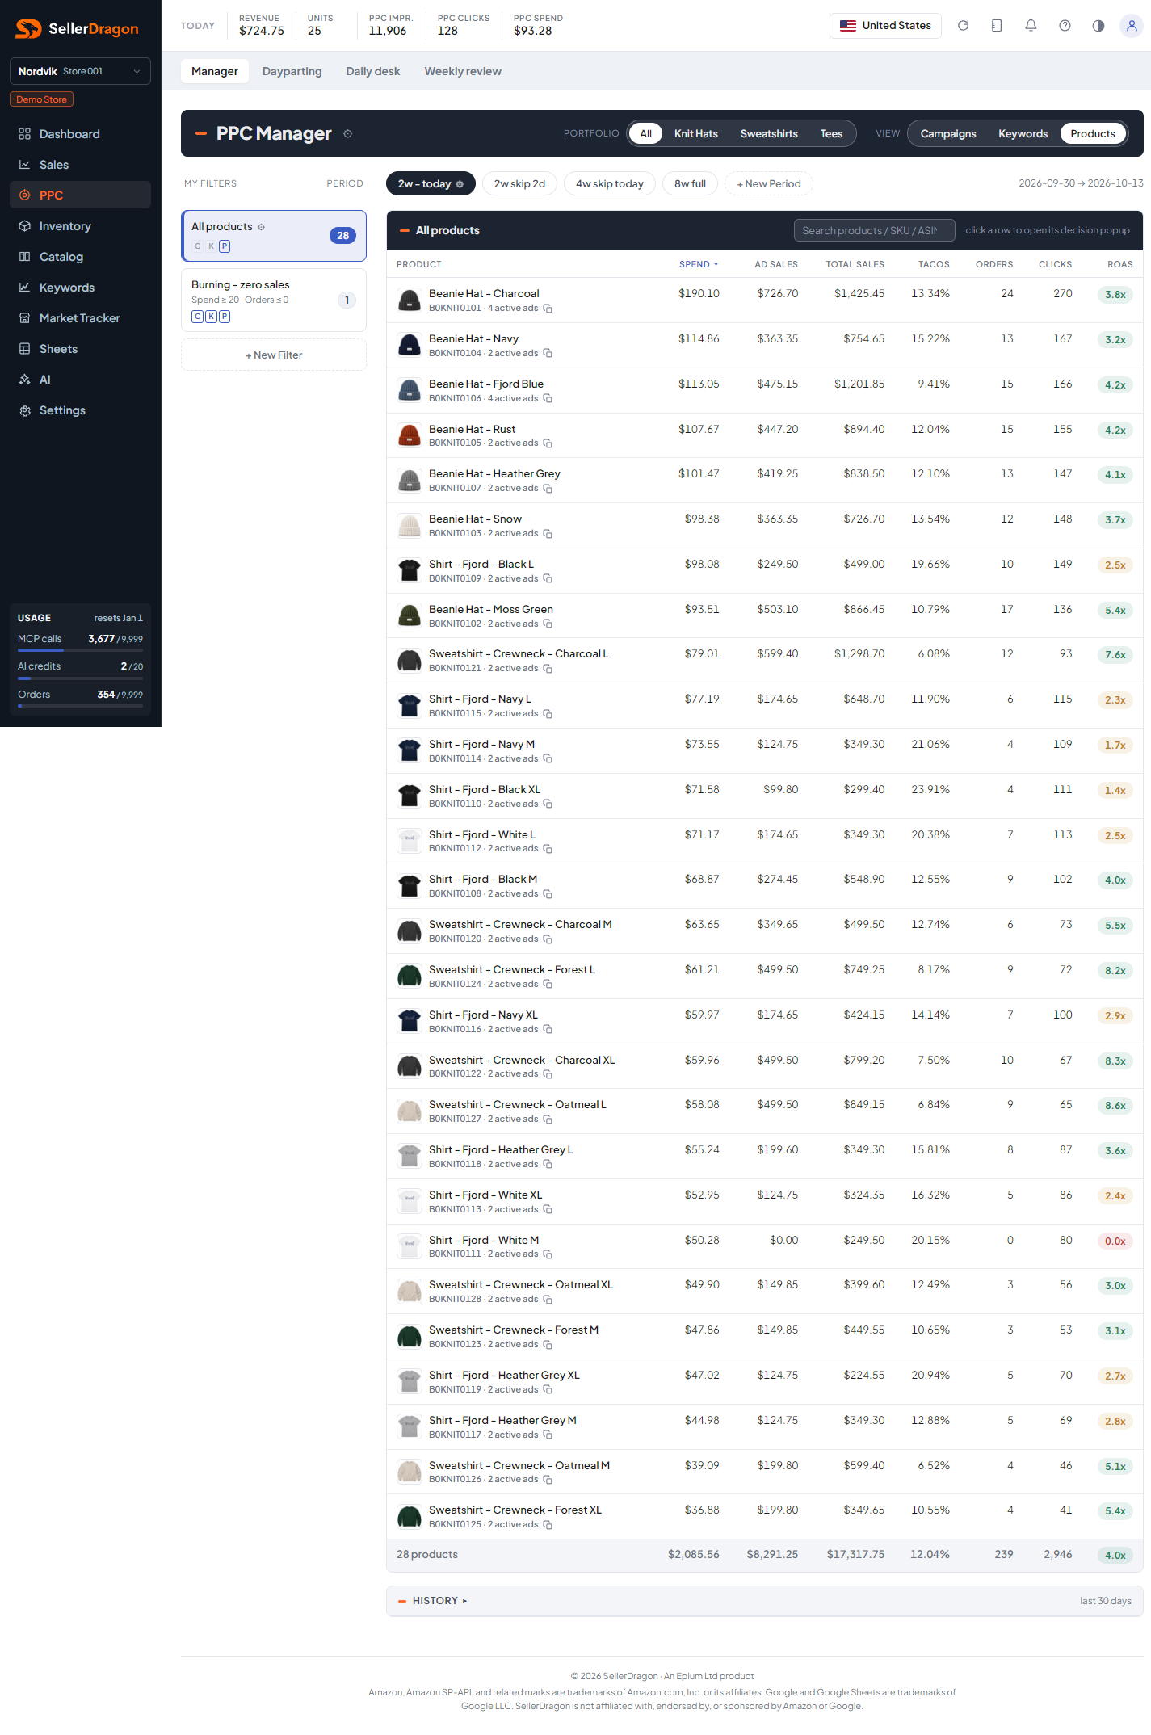Click the Orders usage progress bar

[x=80, y=706]
